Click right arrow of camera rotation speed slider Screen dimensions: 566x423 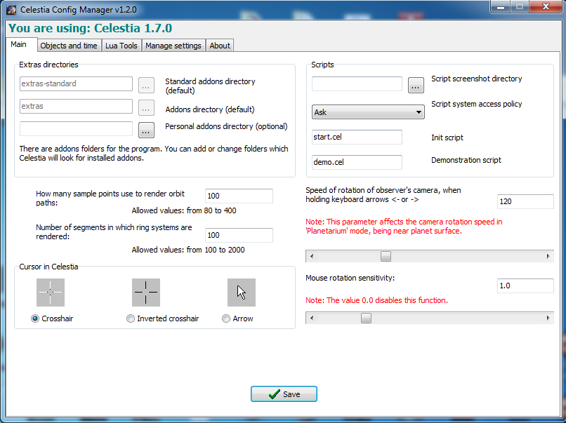pyautogui.click(x=548, y=257)
